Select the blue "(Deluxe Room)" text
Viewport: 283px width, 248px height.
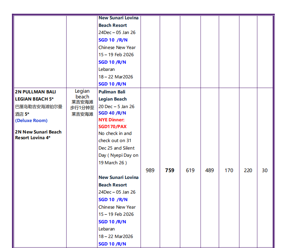coord(31,121)
